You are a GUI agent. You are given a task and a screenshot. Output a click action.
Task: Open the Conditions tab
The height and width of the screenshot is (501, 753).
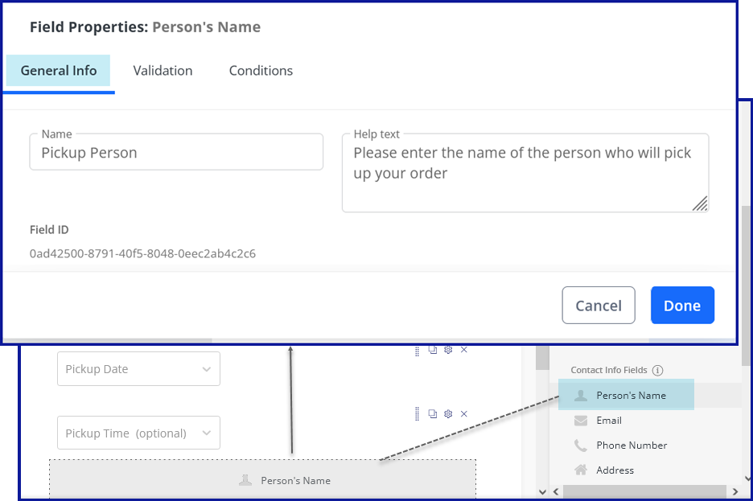[x=260, y=71]
